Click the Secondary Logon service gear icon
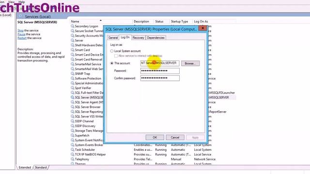The image size is (310, 174). [73, 26]
